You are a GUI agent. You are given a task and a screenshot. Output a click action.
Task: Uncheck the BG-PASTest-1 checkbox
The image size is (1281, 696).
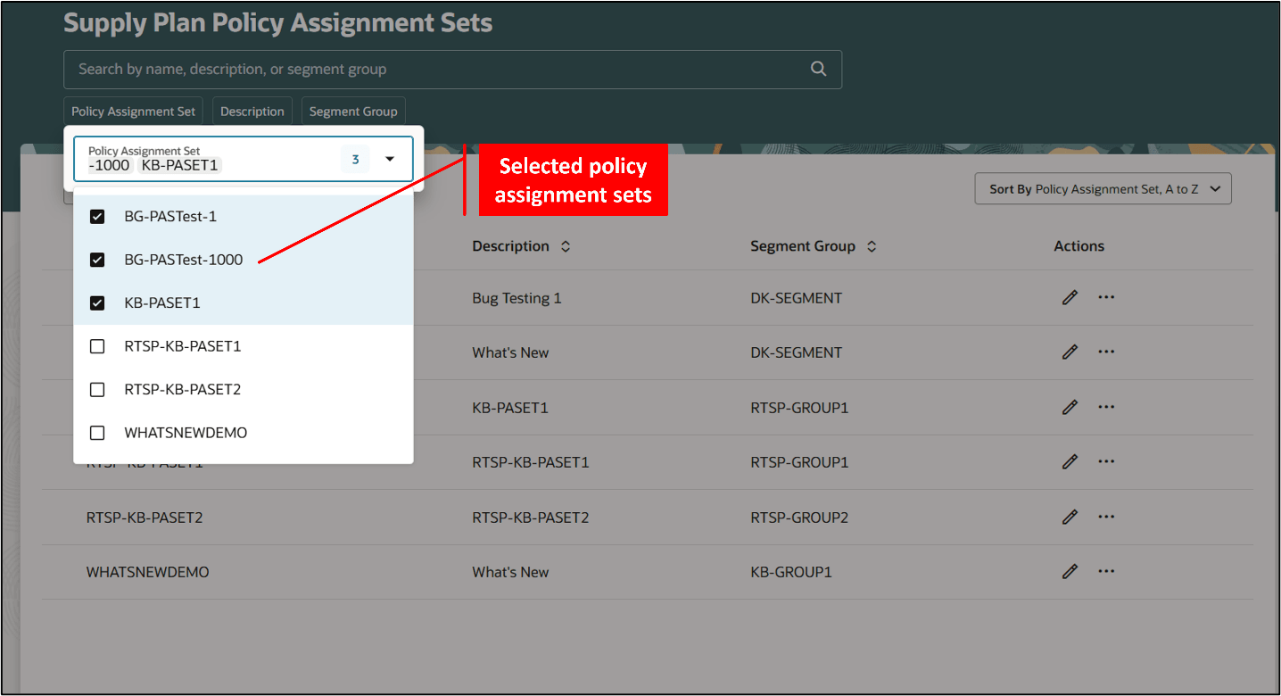pos(96,216)
